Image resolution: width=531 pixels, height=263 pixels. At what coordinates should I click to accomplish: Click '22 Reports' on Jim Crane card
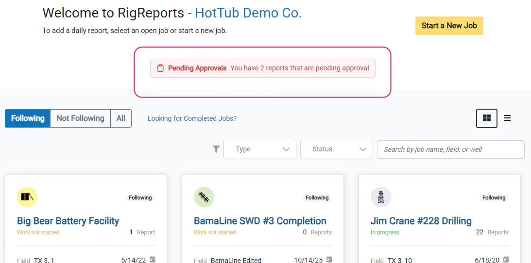click(x=492, y=232)
